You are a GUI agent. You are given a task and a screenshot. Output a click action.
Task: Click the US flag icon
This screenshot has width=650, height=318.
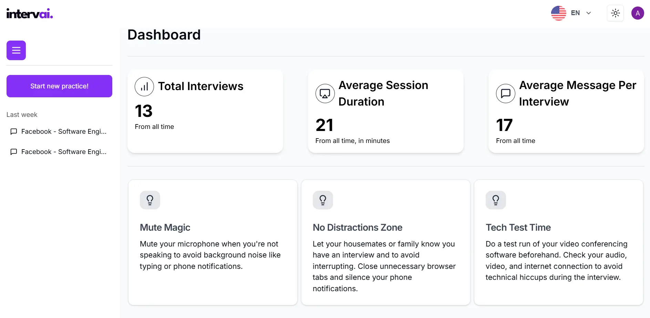click(558, 13)
